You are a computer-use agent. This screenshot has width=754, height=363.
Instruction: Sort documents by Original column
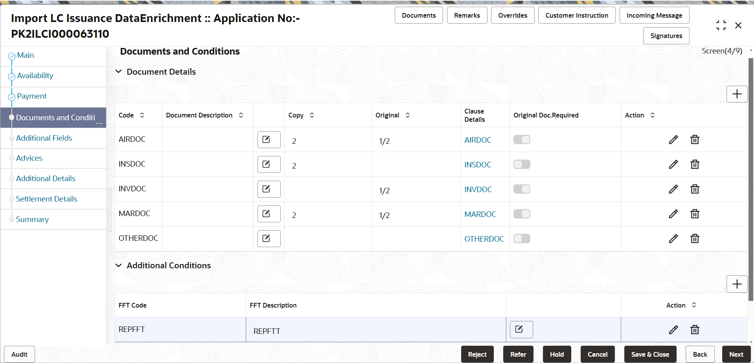(x=408, y=115)
